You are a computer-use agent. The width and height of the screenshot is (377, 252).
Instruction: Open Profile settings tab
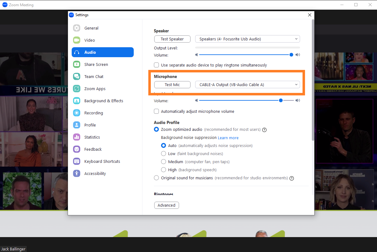click(103, 125)
